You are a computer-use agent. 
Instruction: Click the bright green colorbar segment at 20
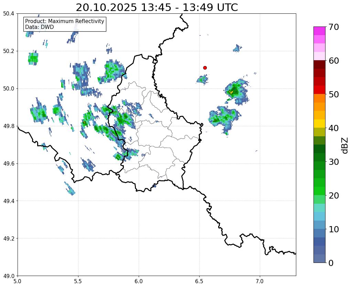pyautogui.click(x=319, y=191)
